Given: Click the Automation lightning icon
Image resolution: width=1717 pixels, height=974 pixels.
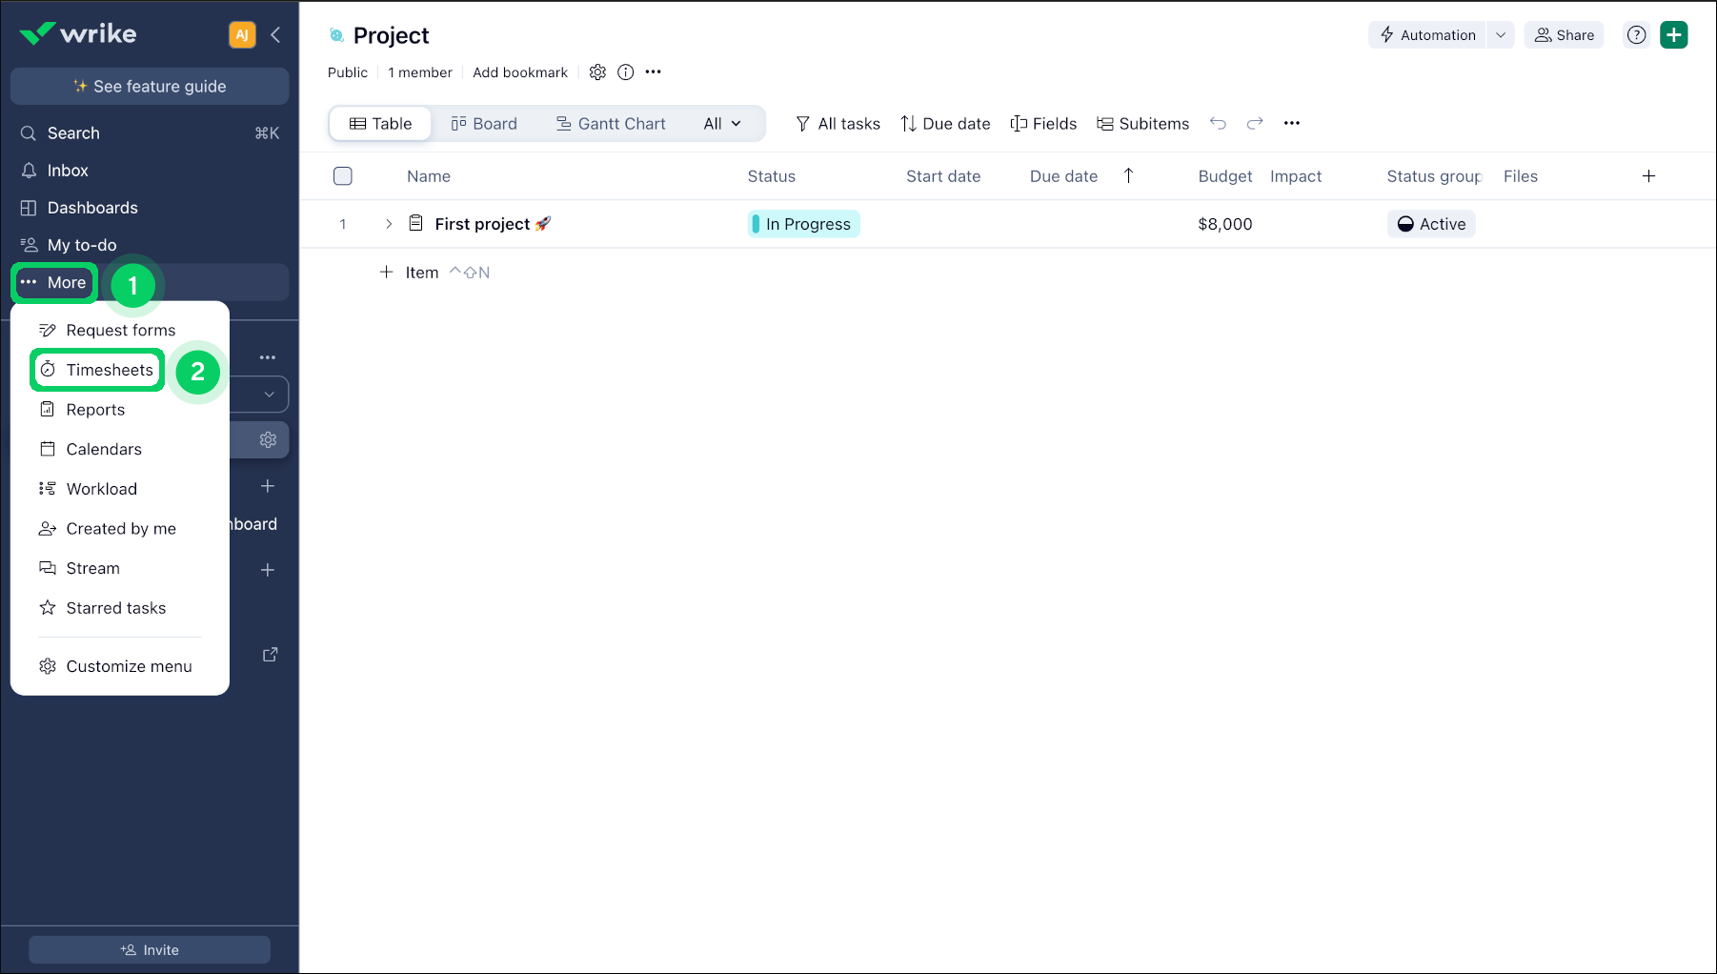Looking at the screenshot, I should click(1385, 34).
